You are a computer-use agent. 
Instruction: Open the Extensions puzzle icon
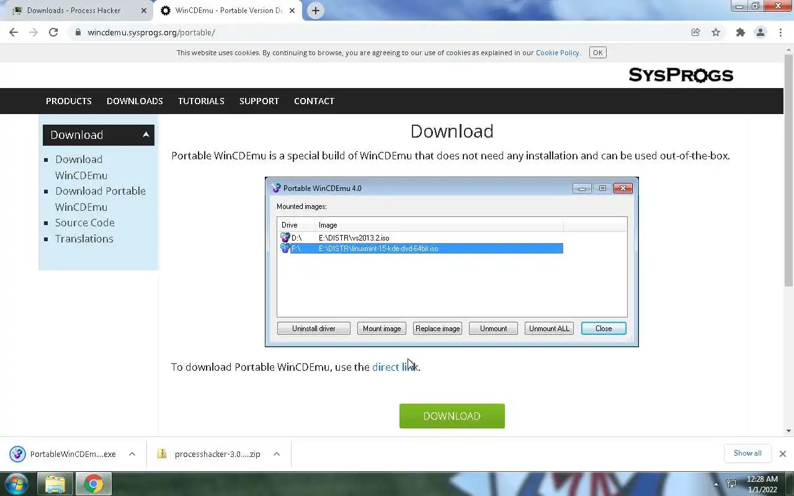coord(740,32)
